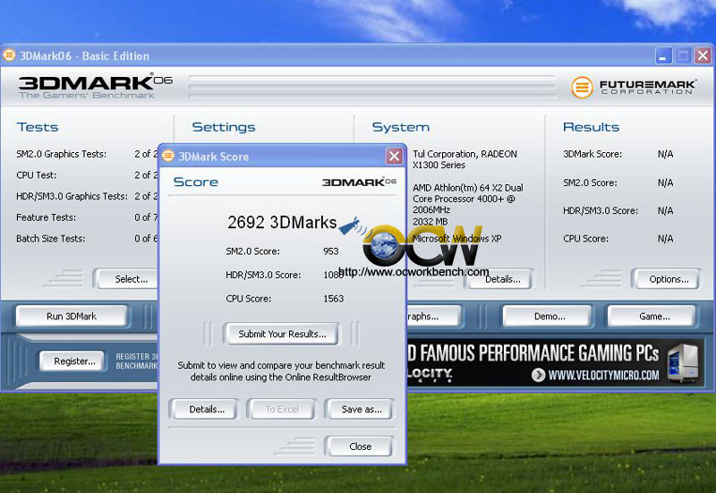This screenshot has height=493, width=716.
Task: Click the Batch Size Tests label
Action: point(50,238)
